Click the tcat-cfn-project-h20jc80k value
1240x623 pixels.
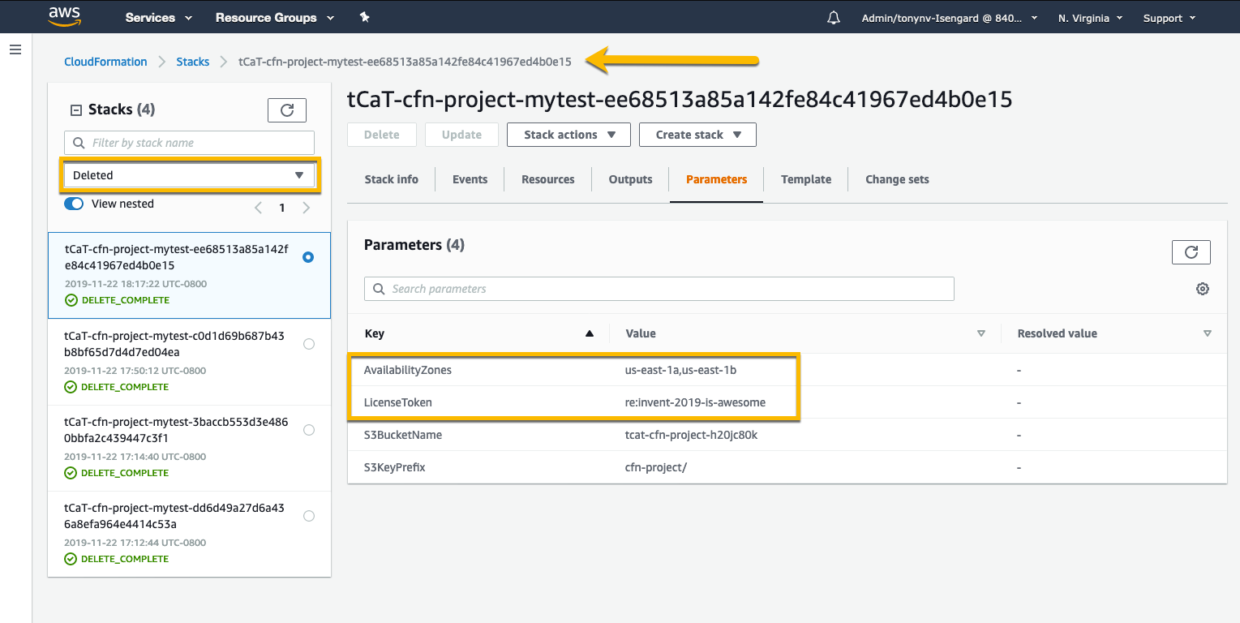coord(691,435)
